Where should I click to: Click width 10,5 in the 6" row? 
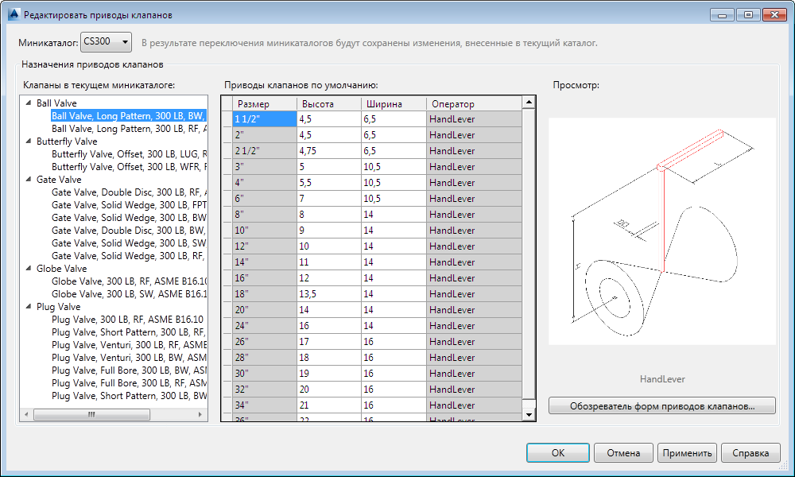point(394,199)
